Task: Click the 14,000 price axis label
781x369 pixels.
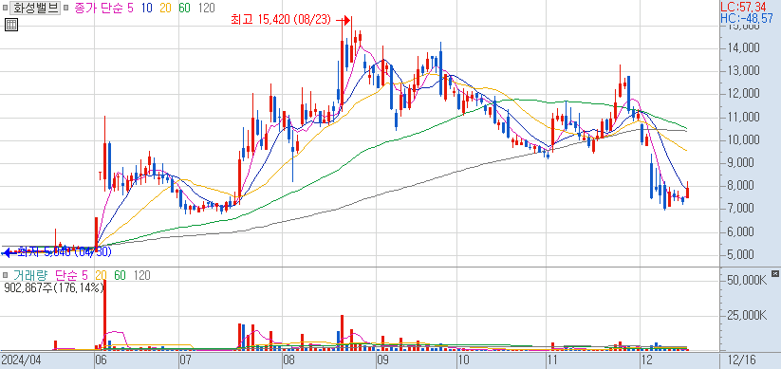Action: tap(744, 48)
